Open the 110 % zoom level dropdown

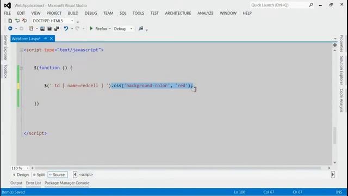pos(28,168)
